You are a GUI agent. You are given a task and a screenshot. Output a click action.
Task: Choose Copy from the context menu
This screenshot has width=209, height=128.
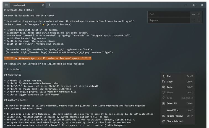170,82
